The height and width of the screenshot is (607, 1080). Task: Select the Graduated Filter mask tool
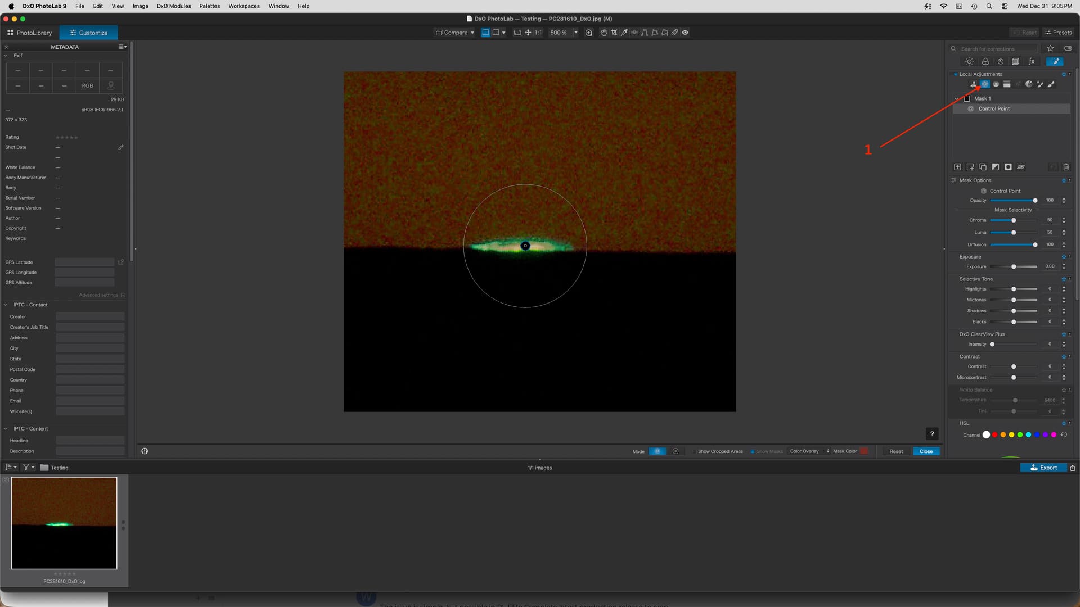pos(1007,84)
